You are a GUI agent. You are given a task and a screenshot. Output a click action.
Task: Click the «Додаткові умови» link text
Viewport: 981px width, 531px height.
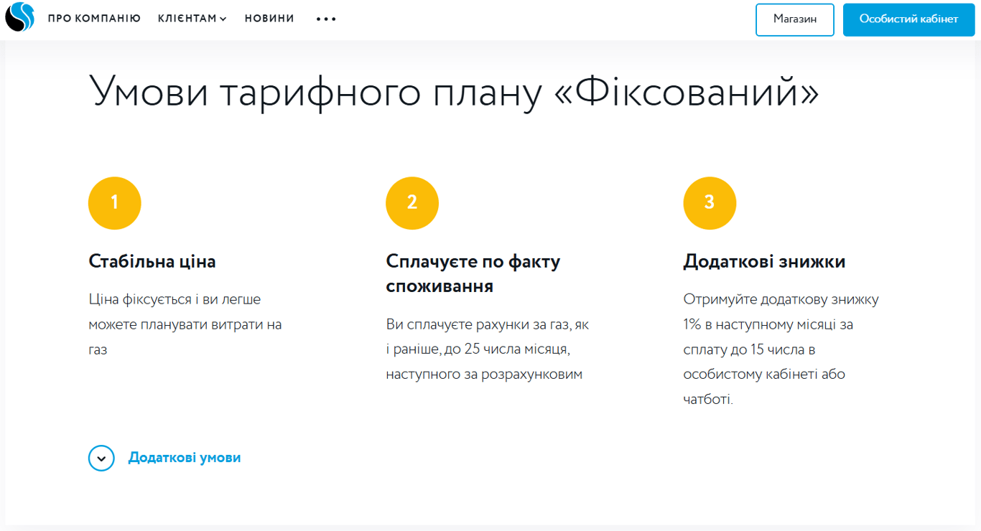point(184,458)
